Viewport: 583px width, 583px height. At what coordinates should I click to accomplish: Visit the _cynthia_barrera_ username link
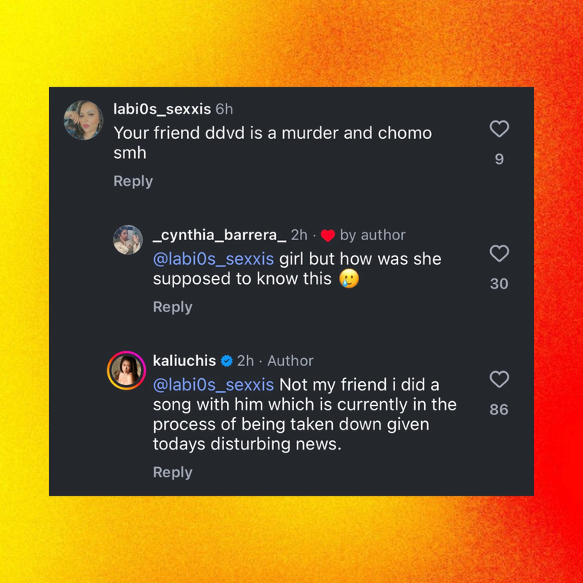pos(219,235)
